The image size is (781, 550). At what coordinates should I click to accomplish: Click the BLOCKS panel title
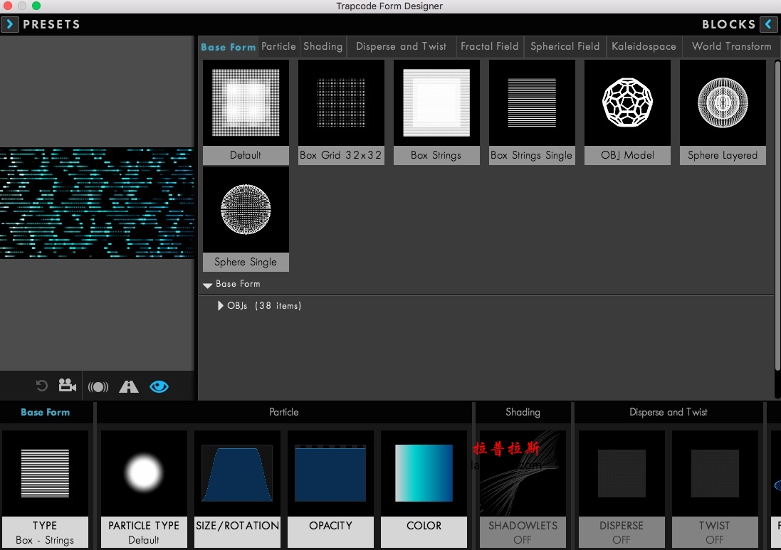pos(729,24)
